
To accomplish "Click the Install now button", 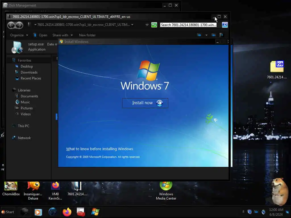I will 145,103.
